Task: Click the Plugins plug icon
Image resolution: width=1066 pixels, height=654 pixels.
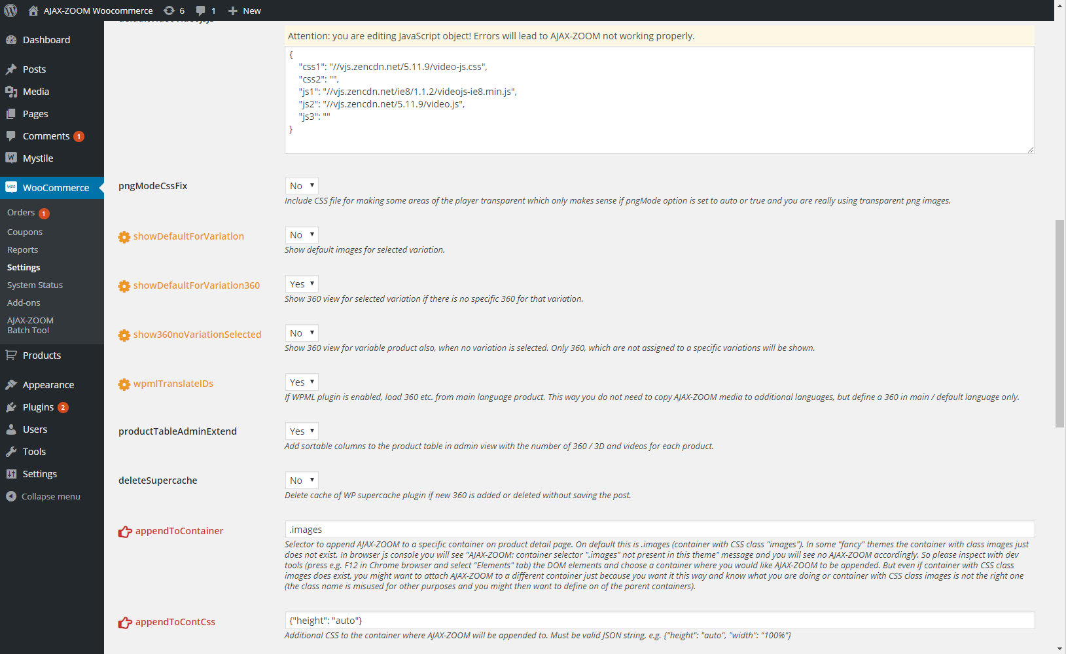Action: (x=11, y=407)
